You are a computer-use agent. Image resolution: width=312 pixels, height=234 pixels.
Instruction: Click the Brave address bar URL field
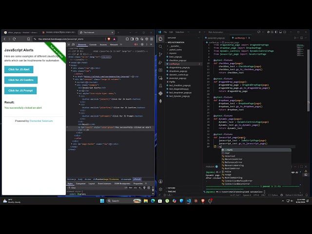pos(70,39)
